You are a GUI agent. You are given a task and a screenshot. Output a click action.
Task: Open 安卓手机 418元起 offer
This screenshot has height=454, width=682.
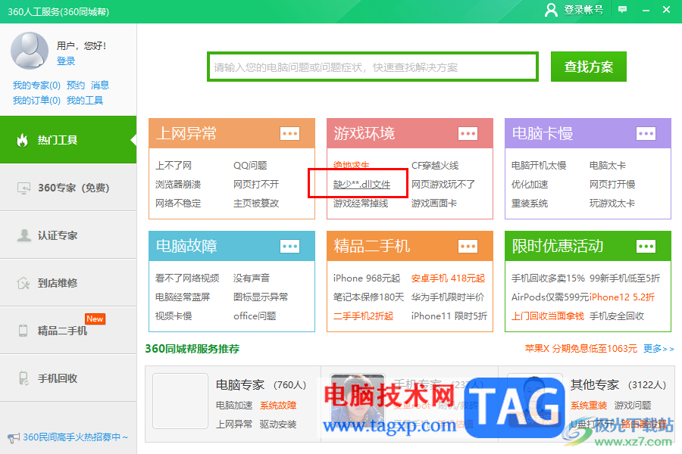click(x=448, y=278)
